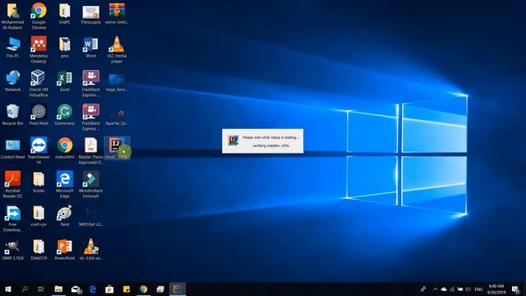
Task: Select the DAAD19 folder icon
Action: (x=39, y=250)
